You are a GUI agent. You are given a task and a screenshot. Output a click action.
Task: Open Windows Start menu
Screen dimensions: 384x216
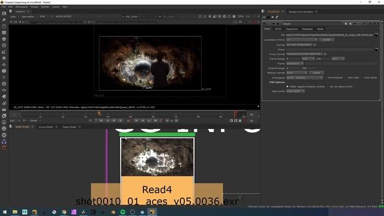(5, 212)
